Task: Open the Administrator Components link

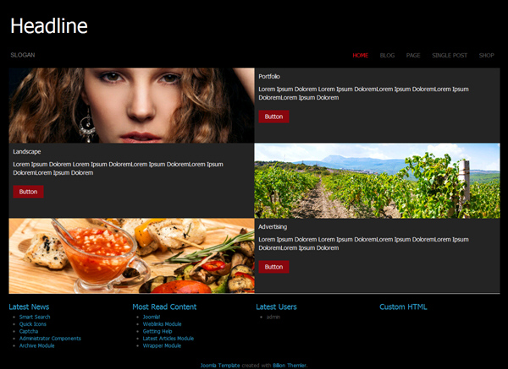Action: click(50, 339)
